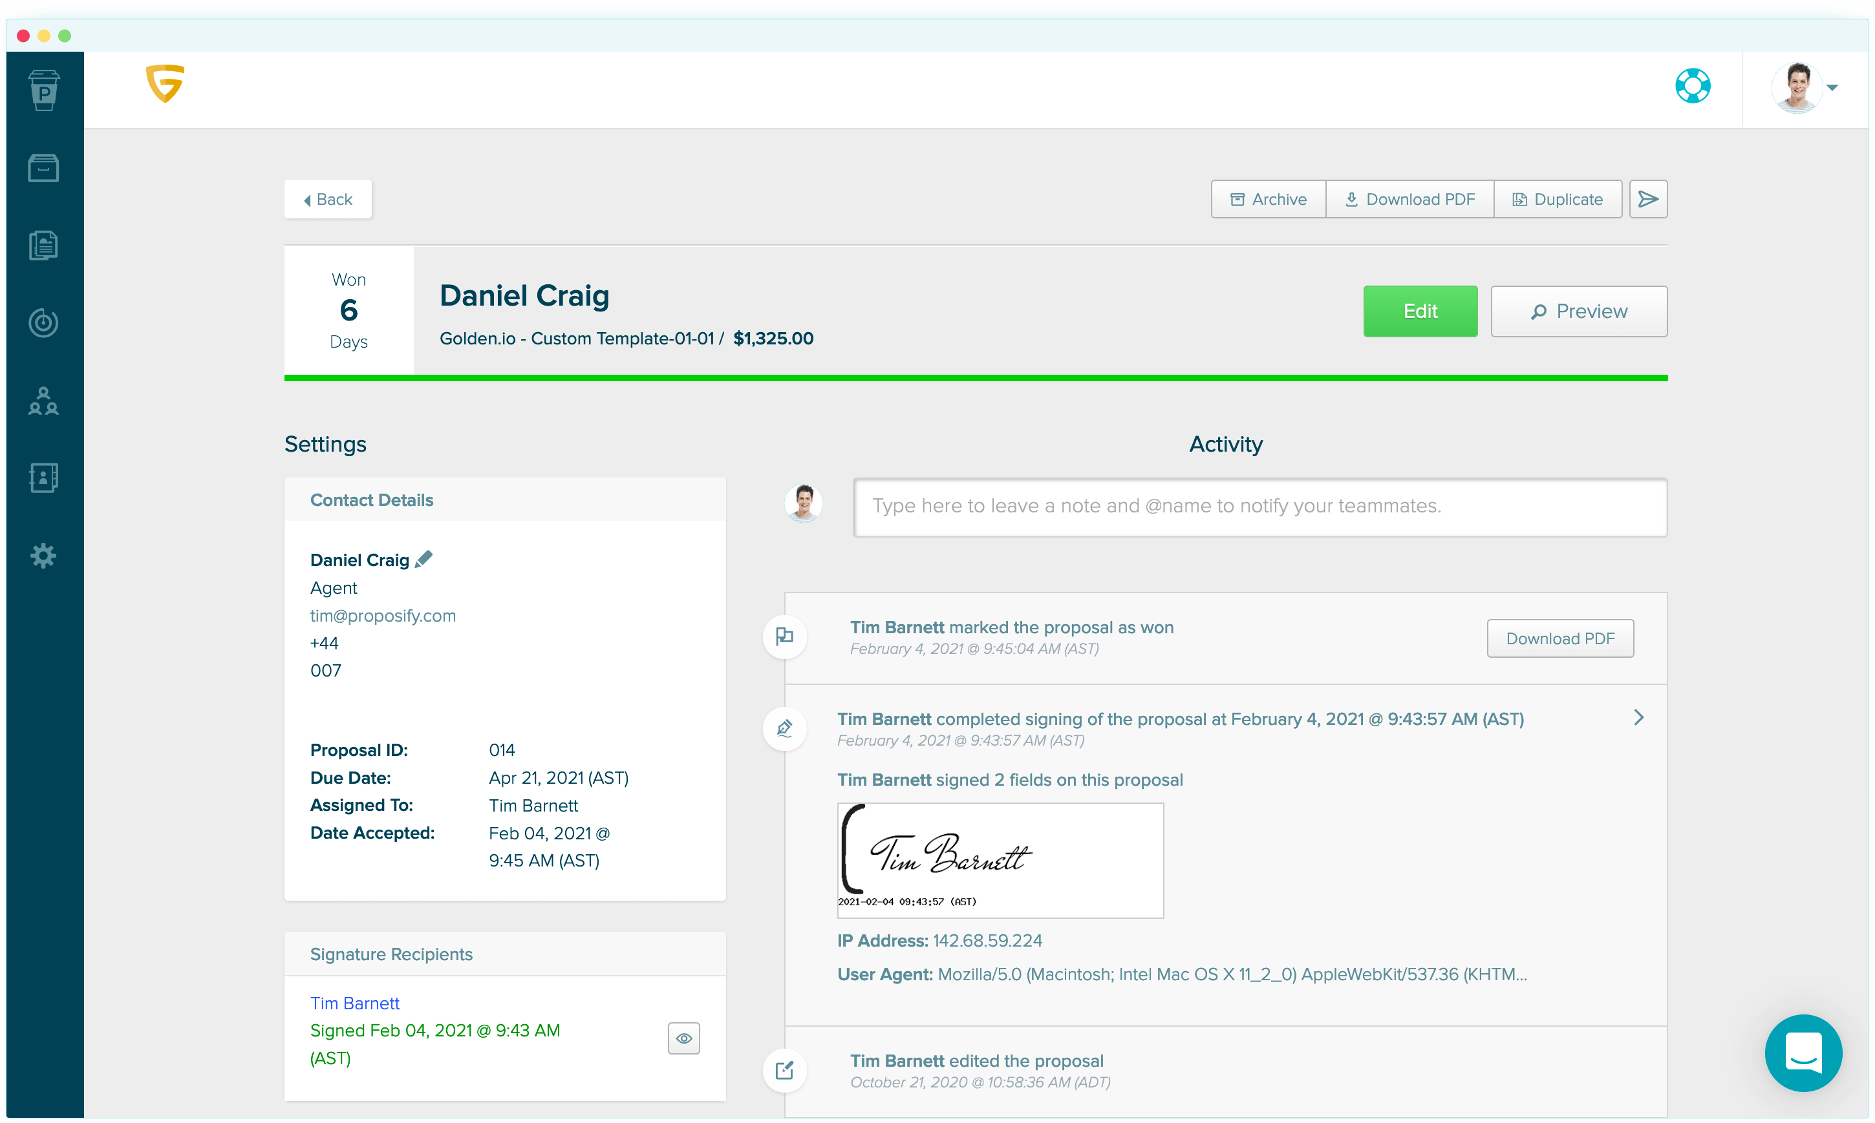Click the Duplicate toolbar button

[1558, 199]
